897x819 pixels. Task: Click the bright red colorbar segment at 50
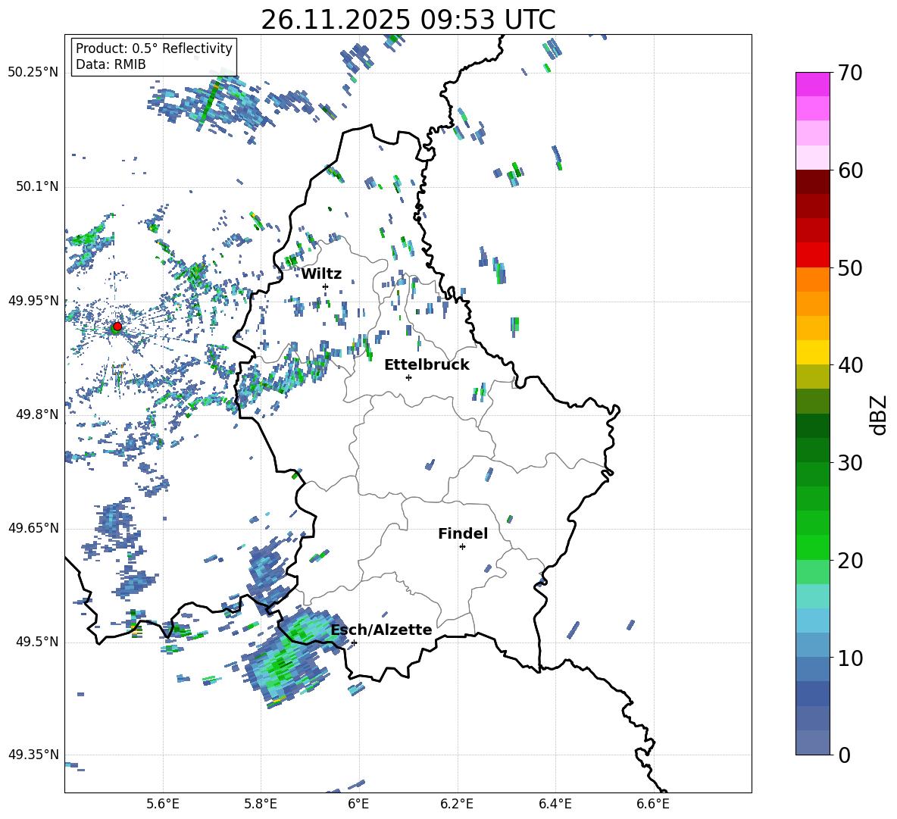(813, 255)
